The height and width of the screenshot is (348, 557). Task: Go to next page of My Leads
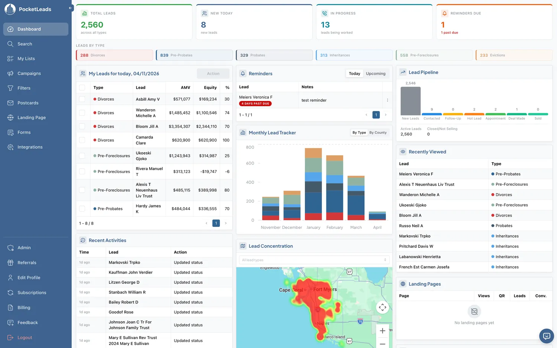tap(226, 223)
